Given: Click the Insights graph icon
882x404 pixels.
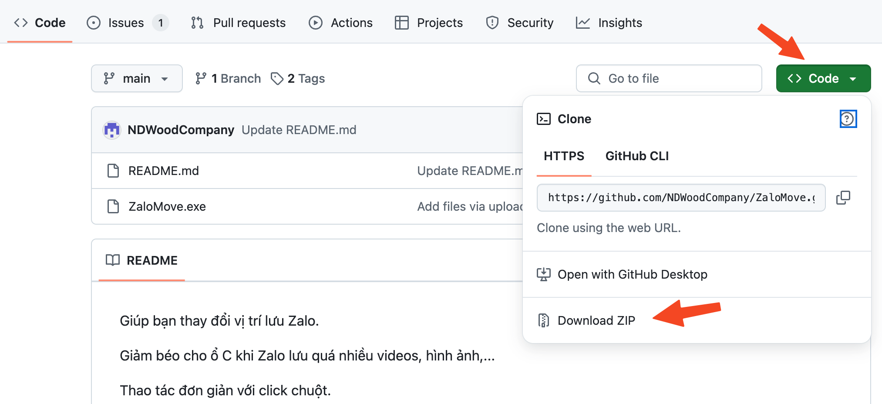Looking at the screenshot, I should pyautogui.click(x=583, y=23).
